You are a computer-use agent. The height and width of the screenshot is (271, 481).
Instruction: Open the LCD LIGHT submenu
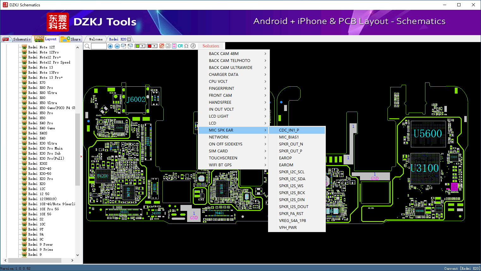pos(234,116)
